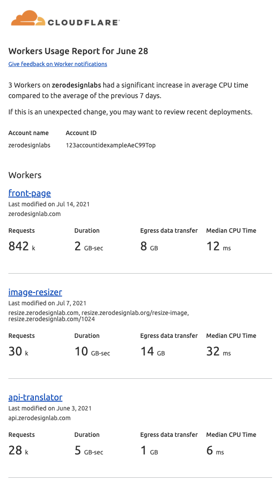This screenshot has width=280, height=487.
Task: Click the 6 ms median CPU time value
Action: (x=215, y=450)
